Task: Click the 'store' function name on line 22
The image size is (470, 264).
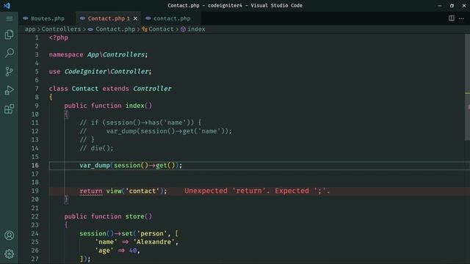Action: (135, 216)
